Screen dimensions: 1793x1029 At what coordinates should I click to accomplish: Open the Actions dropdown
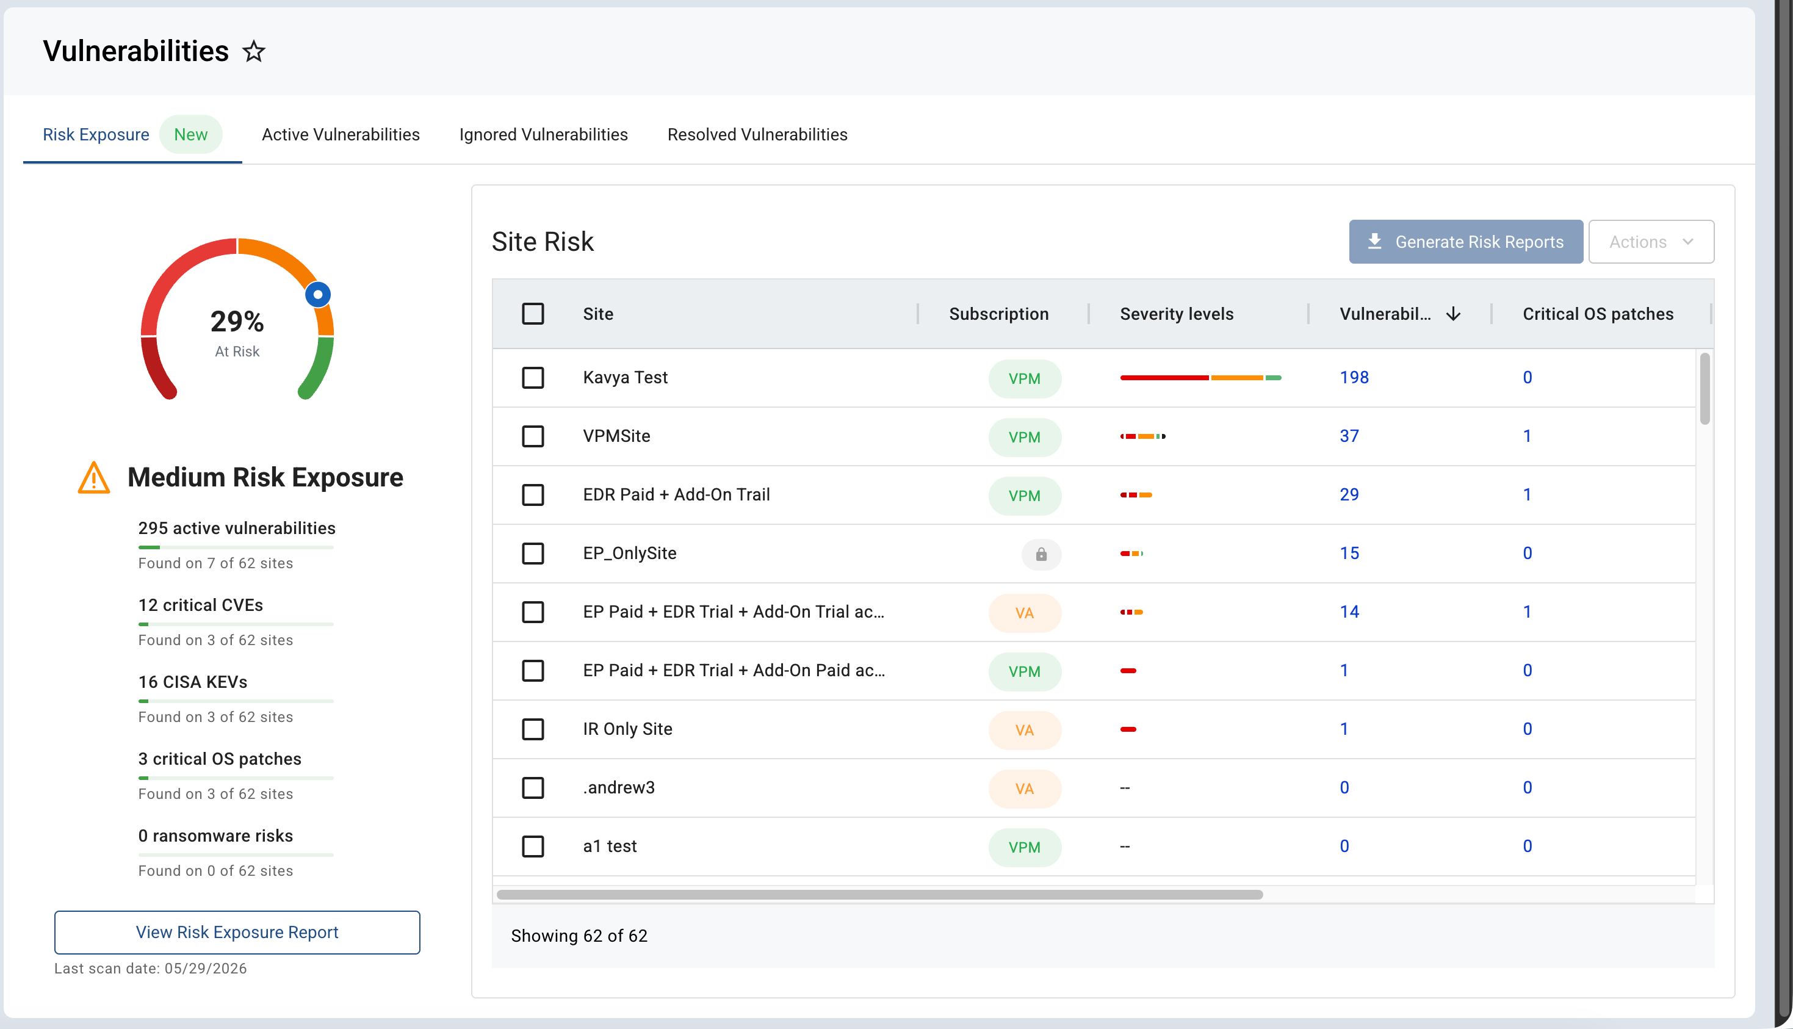(x=1651, y=242)
